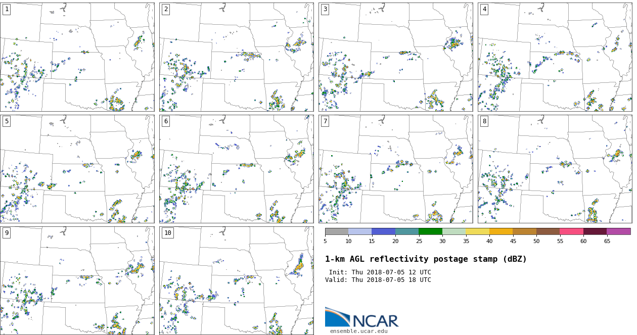Click the 'Init: Thu 2018-07-05 12 UTC' text
This screenshot has width=637, height=335.
coord(380,272)
